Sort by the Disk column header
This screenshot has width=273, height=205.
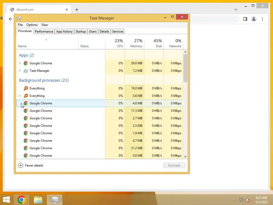pyautogui.click(x=154, y=44)
